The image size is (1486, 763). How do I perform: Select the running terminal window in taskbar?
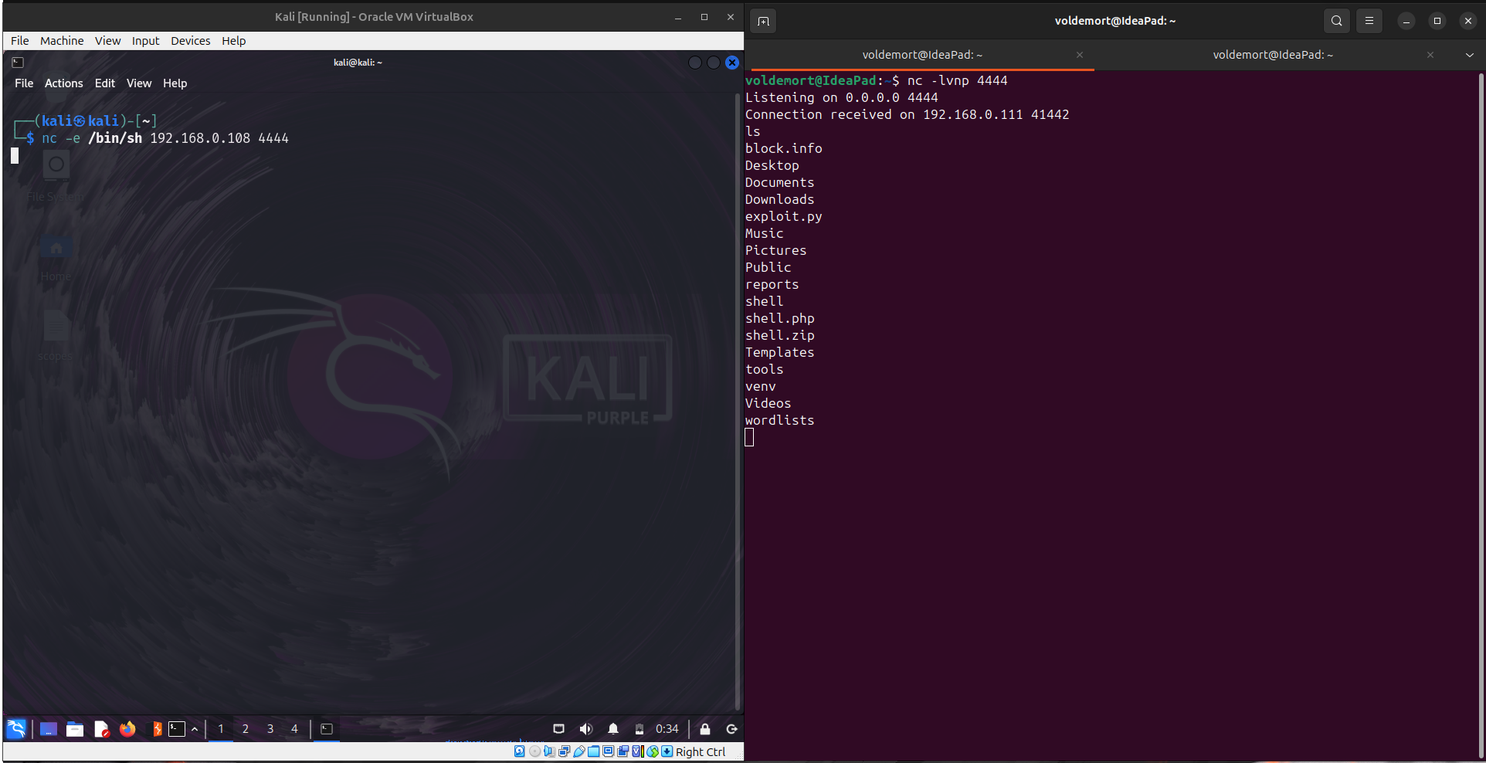coord(327,729)
